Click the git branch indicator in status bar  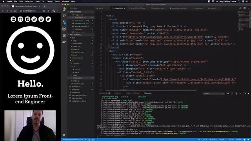click(x=73, y=139)
